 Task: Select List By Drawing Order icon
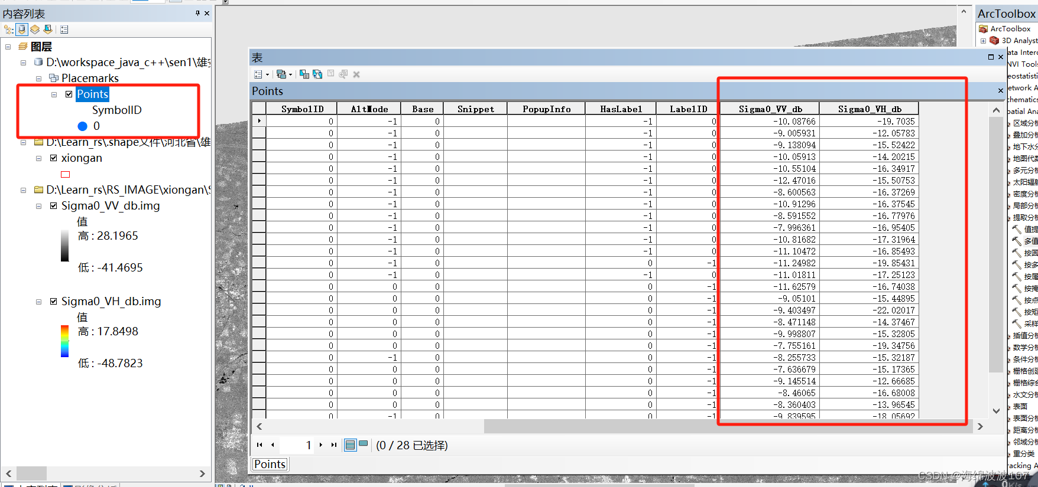tap(8, 29)
